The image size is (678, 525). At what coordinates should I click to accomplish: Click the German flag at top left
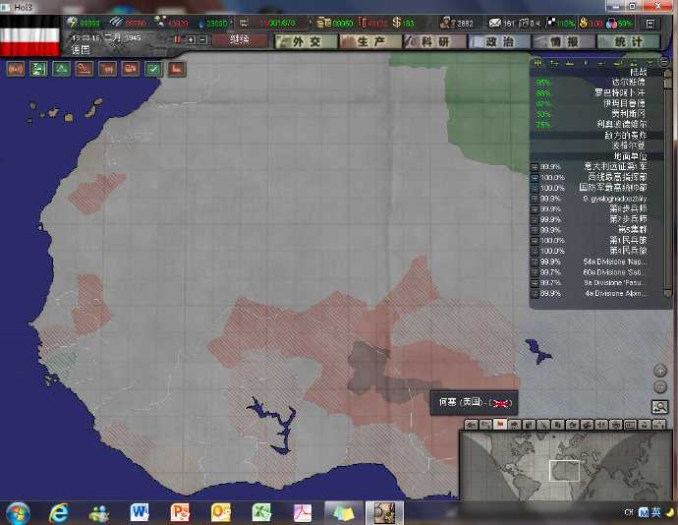point(29,36)
